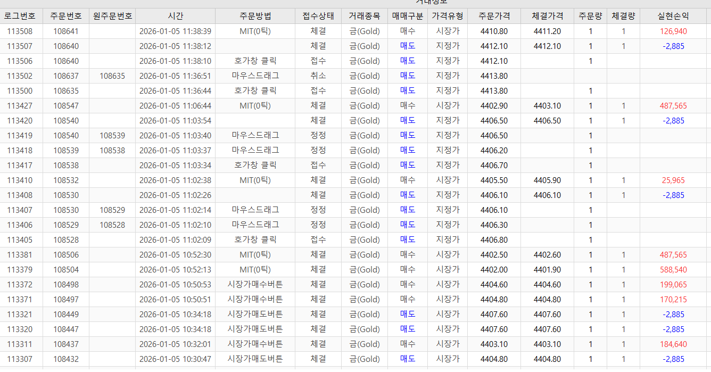Select realized profit 126,940

click(x=673, y=31)
